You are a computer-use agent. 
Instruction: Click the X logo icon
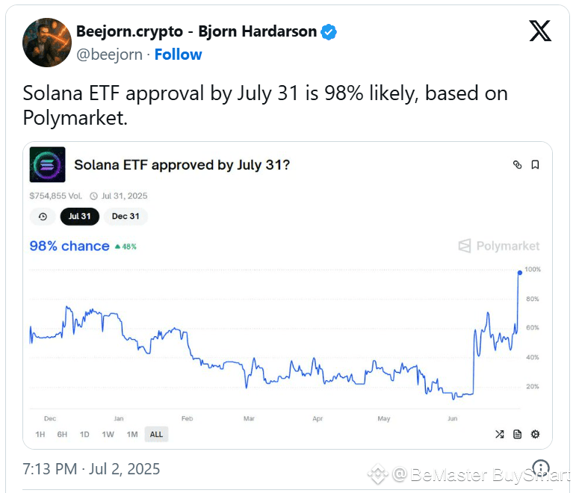[540, 31]
